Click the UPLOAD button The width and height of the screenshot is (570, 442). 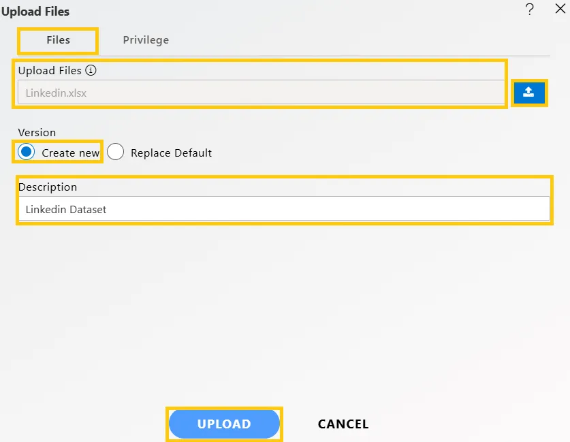224,424
